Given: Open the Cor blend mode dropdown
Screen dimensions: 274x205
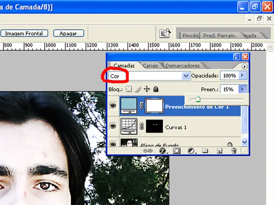Looking at the screenshot, I should tap(186, 76).
